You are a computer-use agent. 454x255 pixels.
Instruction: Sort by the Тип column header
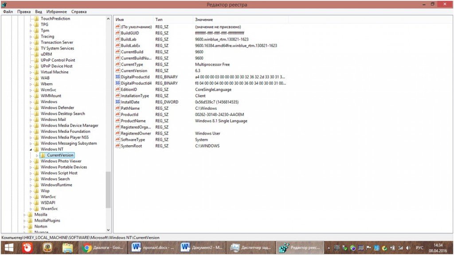click(173, 19)
